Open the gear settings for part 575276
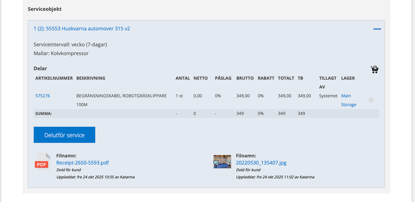The image size is (415, 202). (371, 100)
